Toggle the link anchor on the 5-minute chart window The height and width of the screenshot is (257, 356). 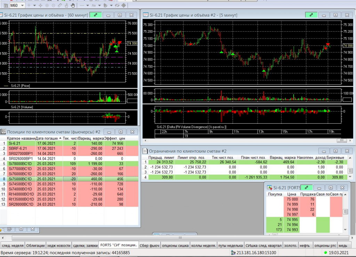(x=311, y=15)
